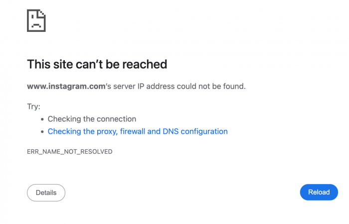Click the ERR_NAME_NOT_RESOLVED error code

tap(69, 151)
